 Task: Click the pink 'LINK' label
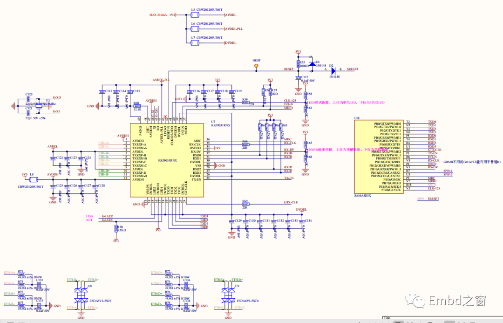(x=89, y=216)
